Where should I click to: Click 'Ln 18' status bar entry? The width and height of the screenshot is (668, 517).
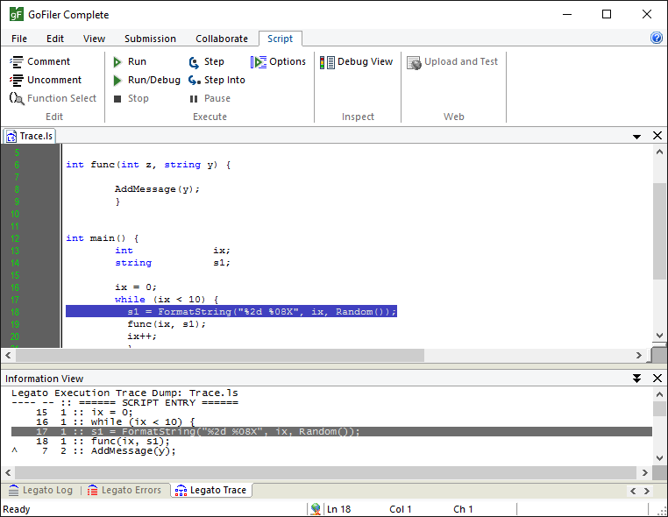pyautogui.click(x=338, y=509)
